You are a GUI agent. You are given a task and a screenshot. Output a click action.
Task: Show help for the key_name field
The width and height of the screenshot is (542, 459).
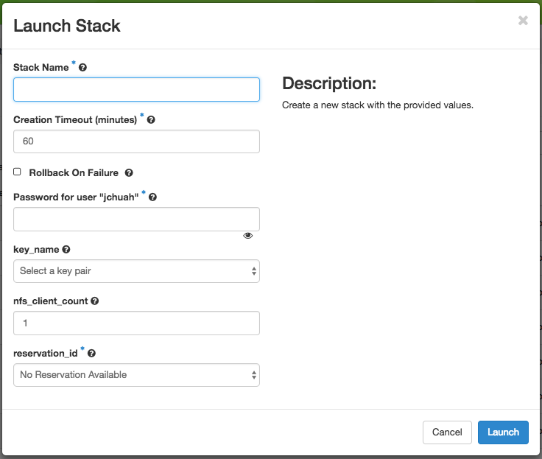point(66,249)
